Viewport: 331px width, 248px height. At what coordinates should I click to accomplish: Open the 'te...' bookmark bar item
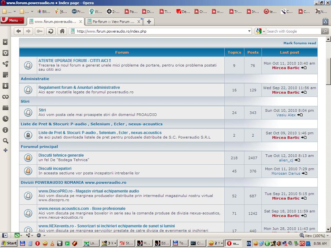click(x=270, y=11)
